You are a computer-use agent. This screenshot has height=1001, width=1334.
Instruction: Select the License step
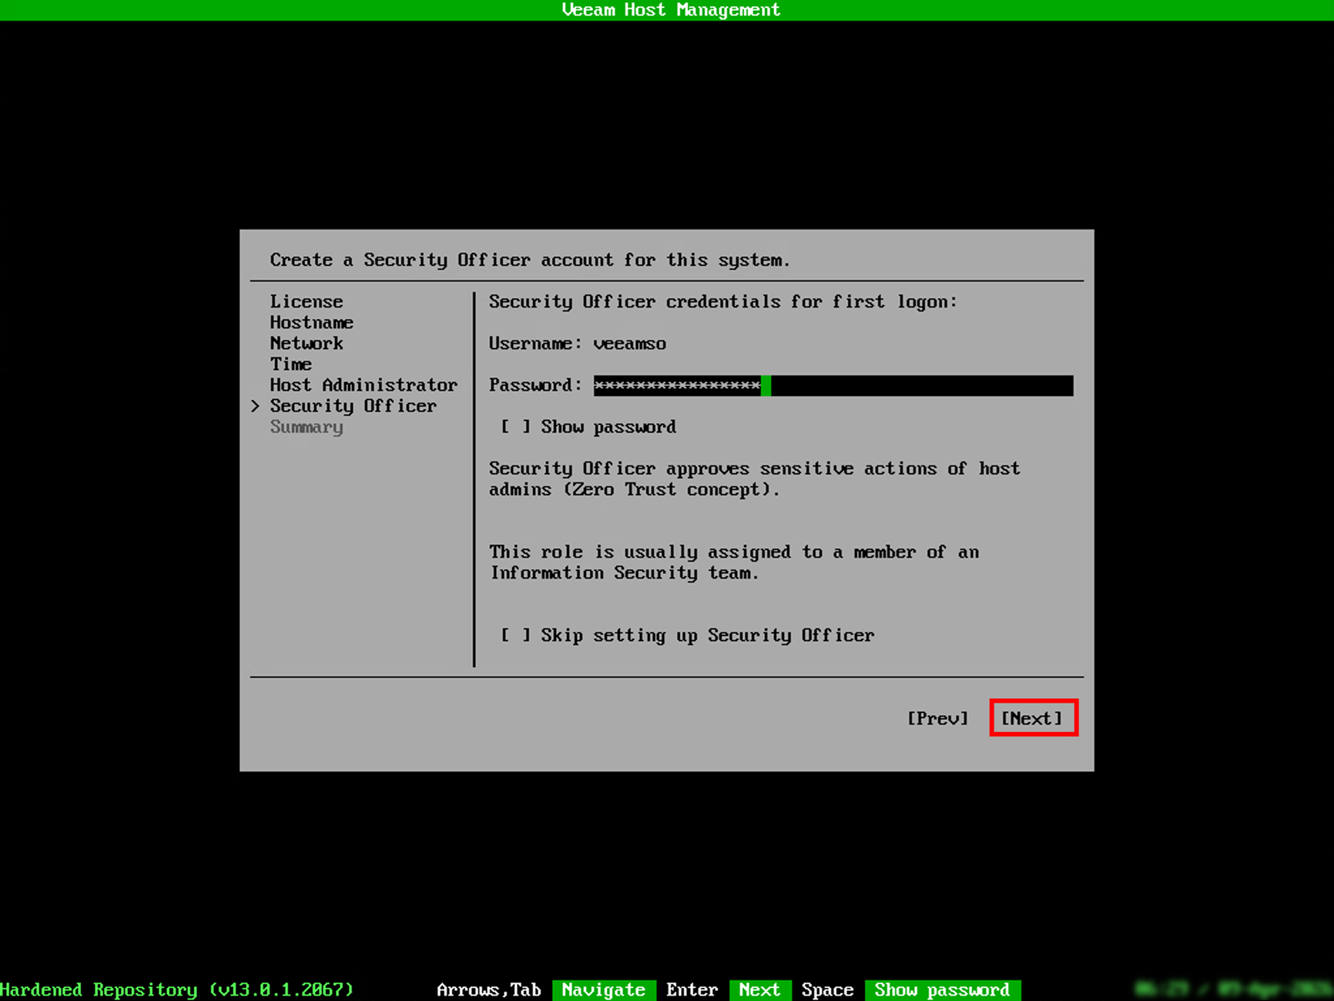(306, 301)
